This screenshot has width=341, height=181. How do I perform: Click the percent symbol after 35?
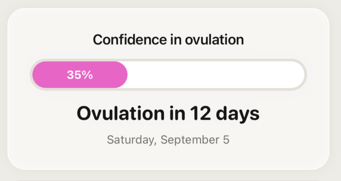87,75
